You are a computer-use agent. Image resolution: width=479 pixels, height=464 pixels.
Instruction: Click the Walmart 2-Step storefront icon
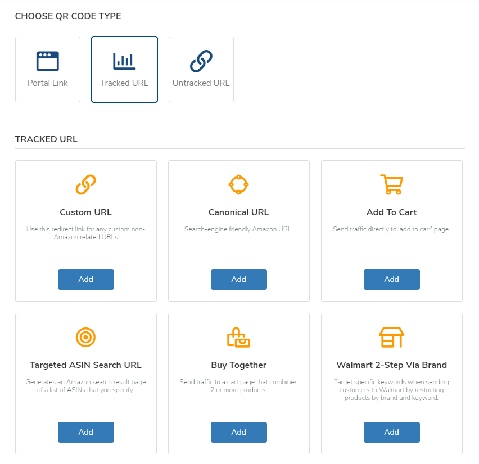tap(391, 338)
